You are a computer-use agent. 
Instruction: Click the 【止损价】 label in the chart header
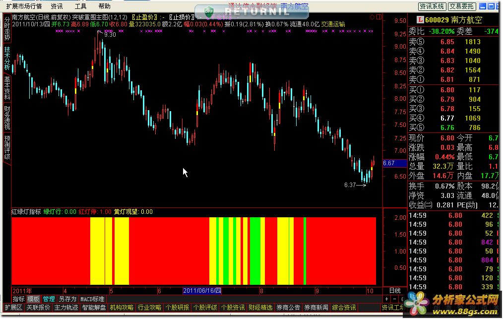[x=182, y=17]
